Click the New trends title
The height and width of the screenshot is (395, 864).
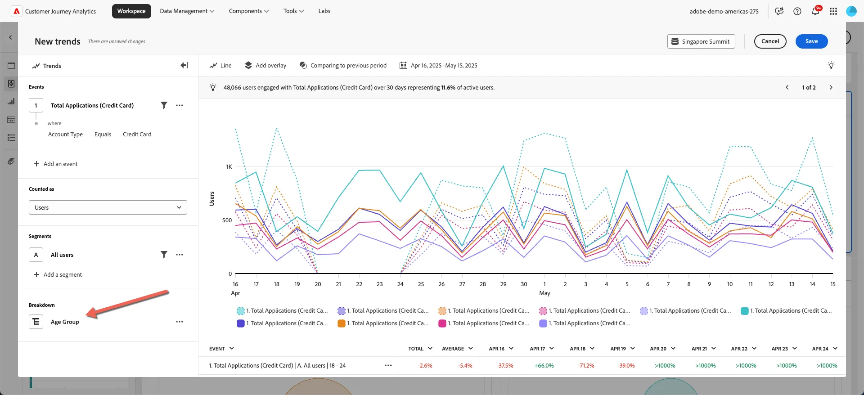[58, 41]
